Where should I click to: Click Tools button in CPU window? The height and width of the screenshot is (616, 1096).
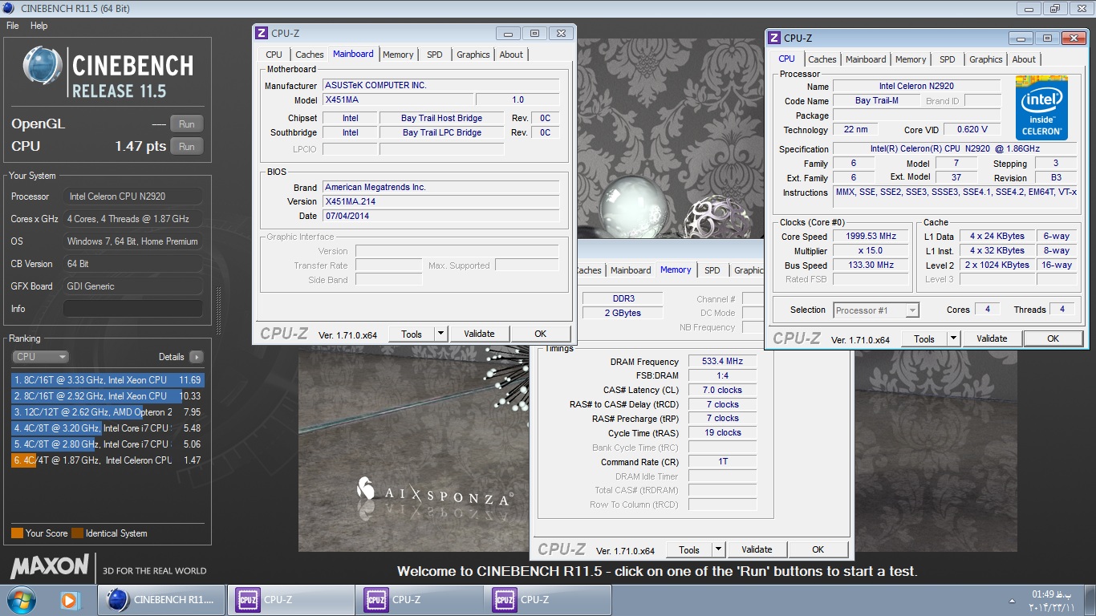point(924,338)
